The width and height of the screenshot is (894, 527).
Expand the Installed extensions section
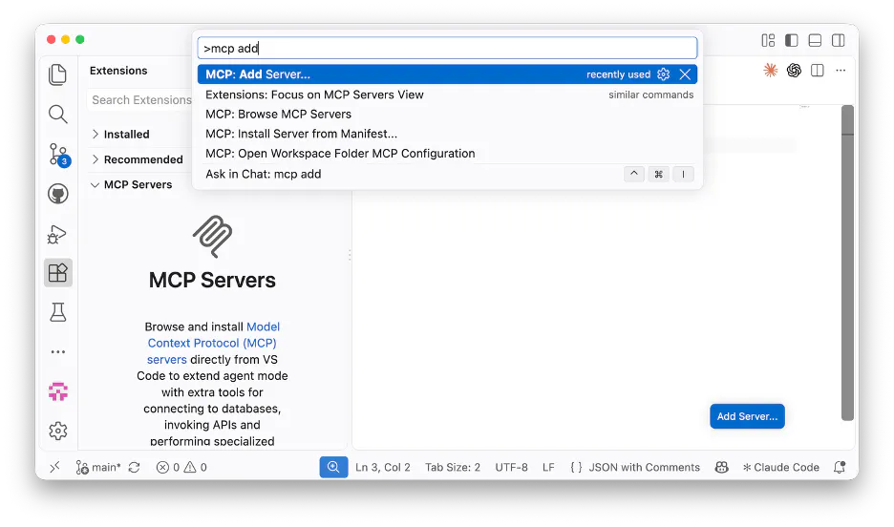[126, 135]
